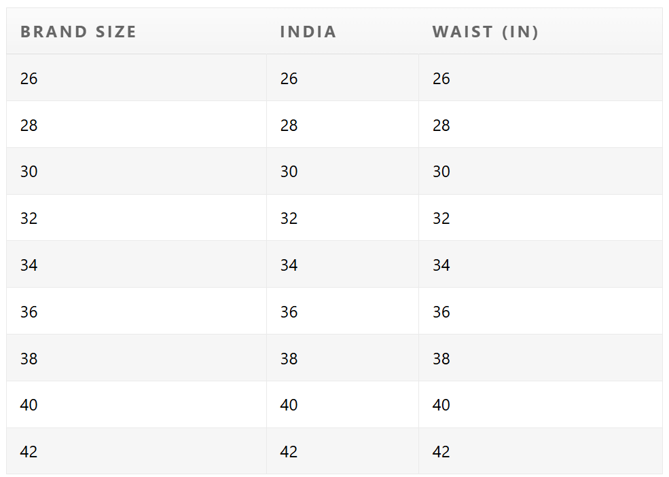Click India size 32 cell
Screen dimensions: 669x477
click(342, 218)
